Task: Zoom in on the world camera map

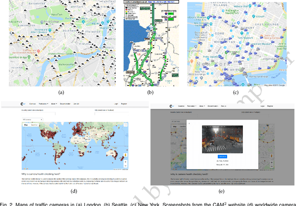Action: (x=125, y=162)
